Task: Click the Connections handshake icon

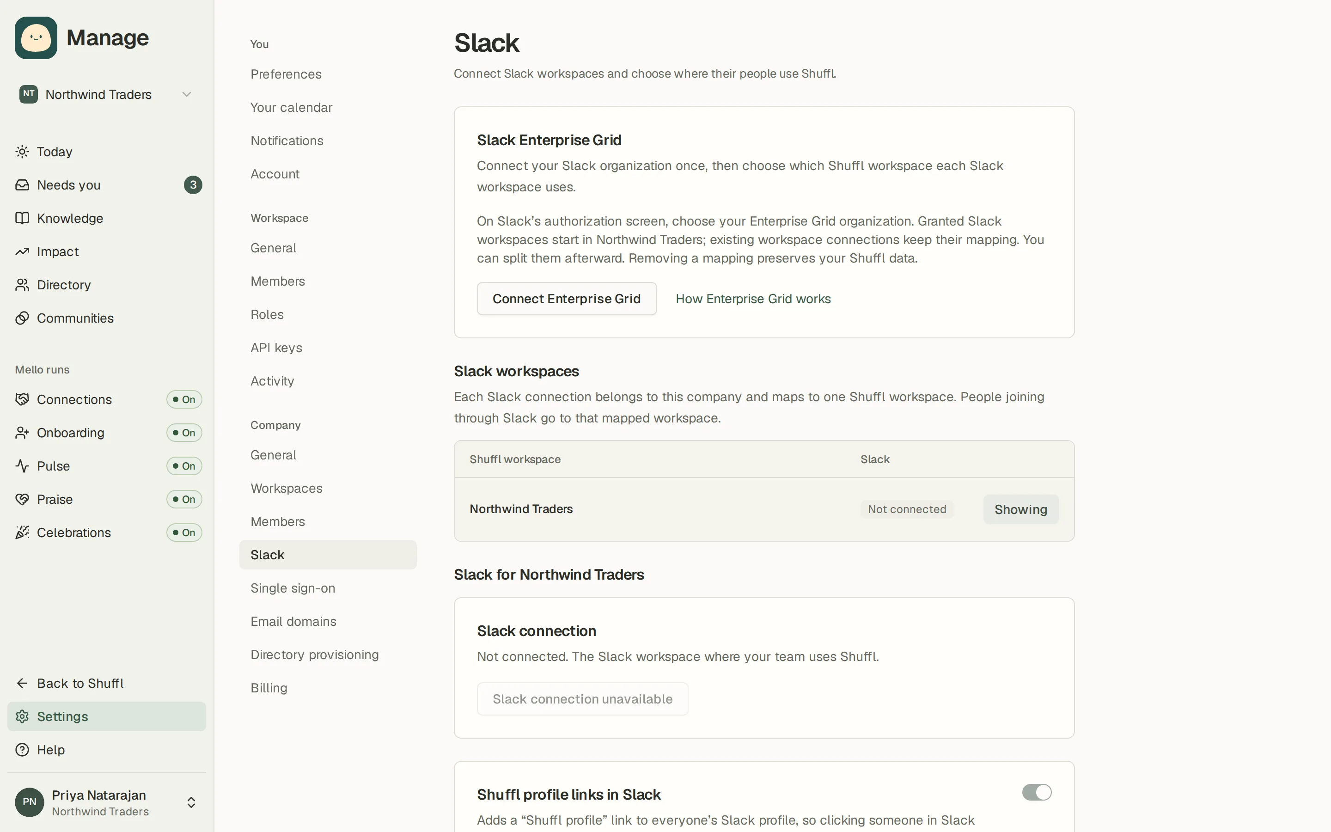Action: tap(22, 399)
